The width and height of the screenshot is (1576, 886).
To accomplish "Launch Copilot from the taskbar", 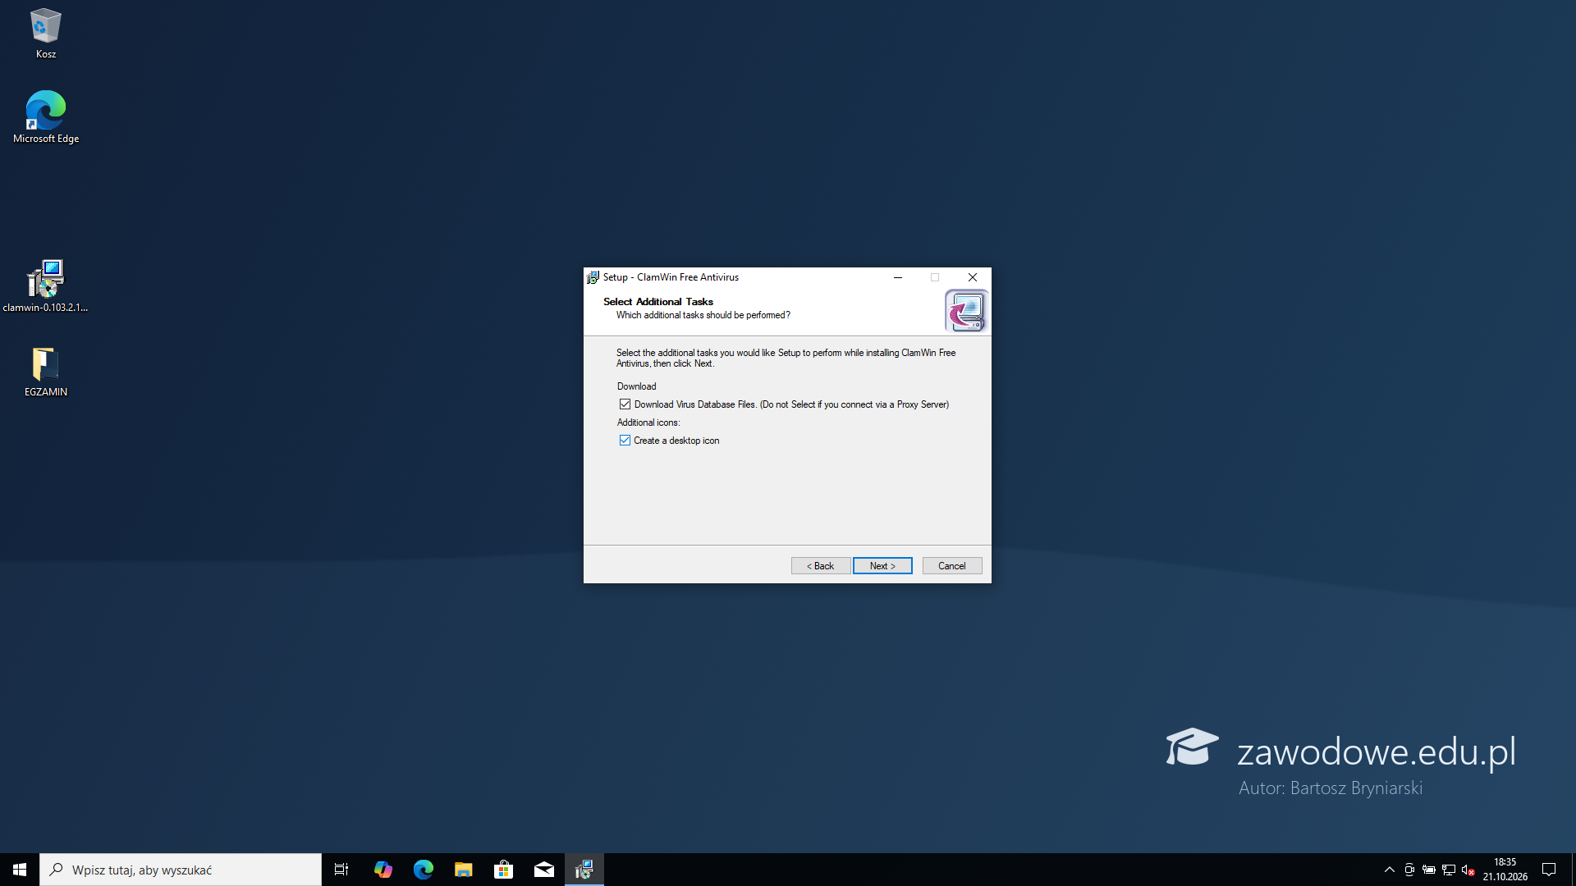I will coord(383,870).
